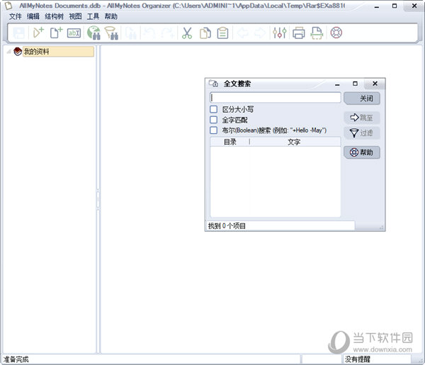Open the 帮助 menu in the menu bar

111,16
